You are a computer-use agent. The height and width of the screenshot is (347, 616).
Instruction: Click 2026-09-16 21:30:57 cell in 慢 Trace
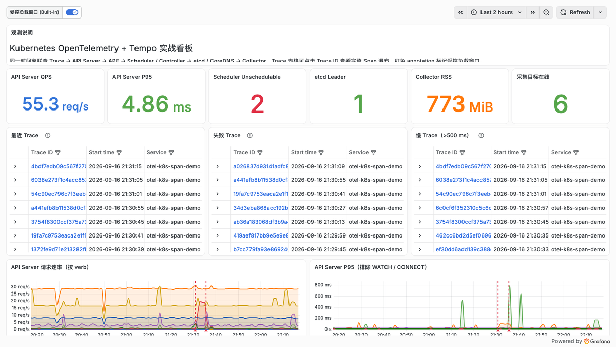point(521,208)
